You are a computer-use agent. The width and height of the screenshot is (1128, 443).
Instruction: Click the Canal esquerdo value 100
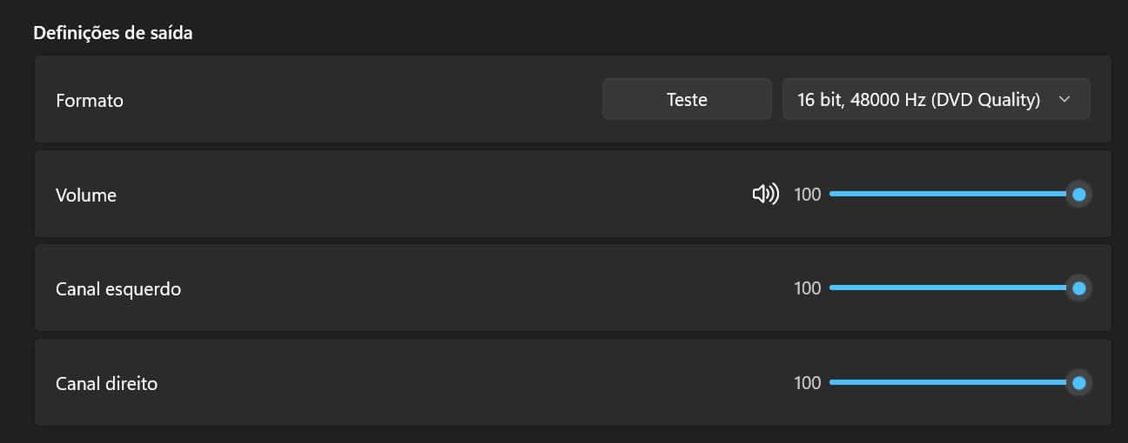(808, 288)
